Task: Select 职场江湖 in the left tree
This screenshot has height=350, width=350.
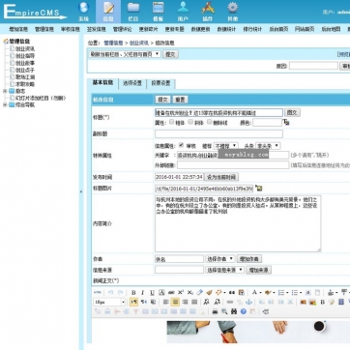Action: (25, 77)
